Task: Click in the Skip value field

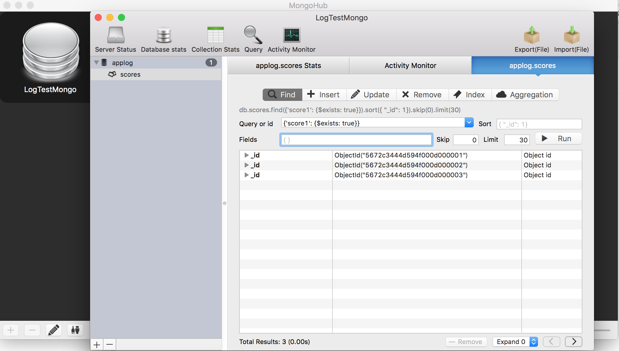Action: pos(466,140)
